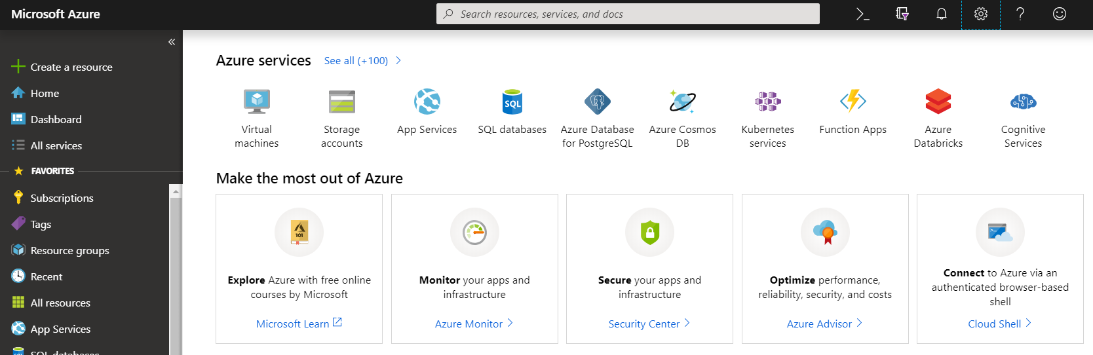Image resolution: width=1093 pixels, height=355 pixels.
Task: Select Create a resource in sidebar
Action: click(x=71, y=67)
